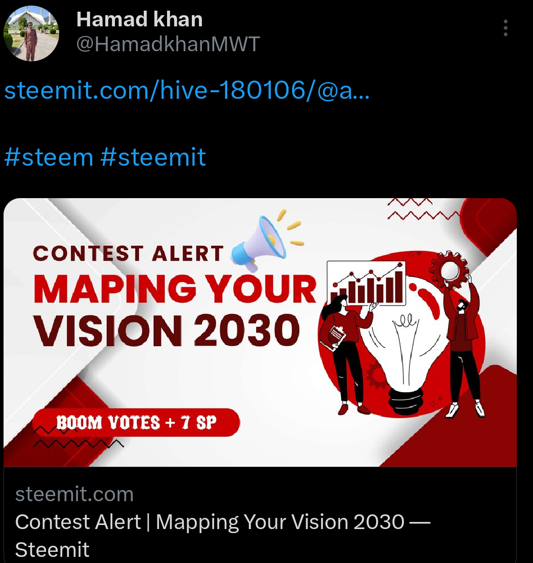Open the #steem hashtag

(49, 157)
